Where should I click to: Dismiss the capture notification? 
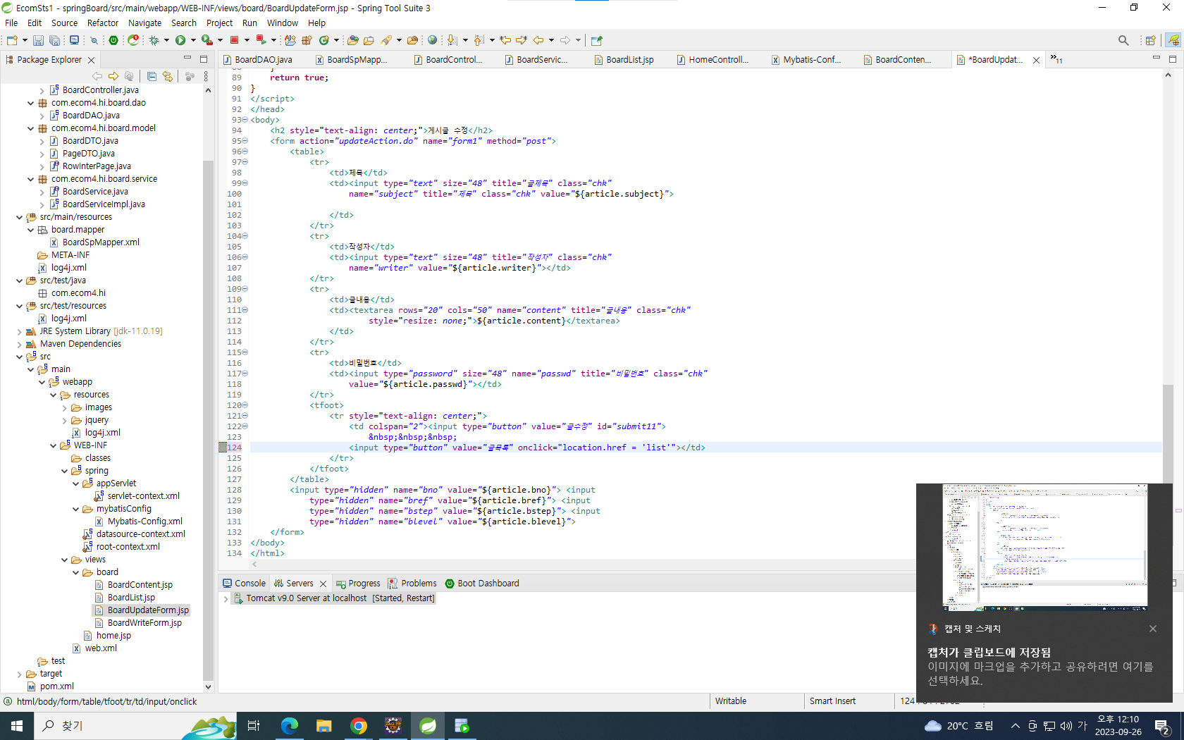point(1153,629)
